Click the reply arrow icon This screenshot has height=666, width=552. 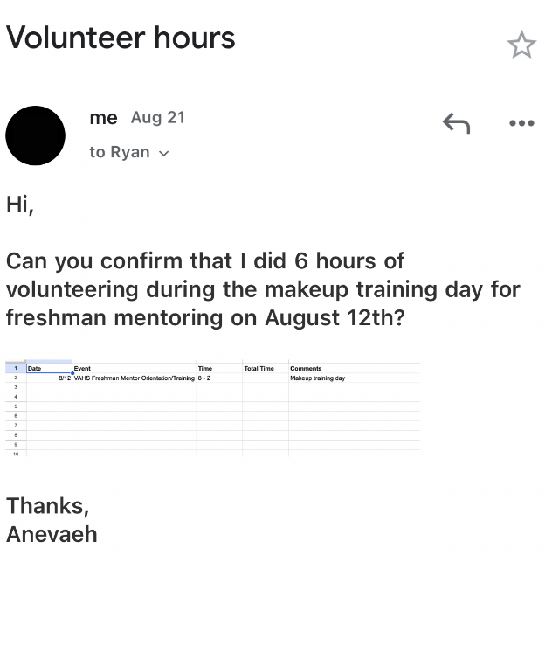(457, 123)
